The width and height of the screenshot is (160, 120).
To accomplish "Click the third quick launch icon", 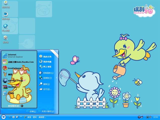I will click(17, 117).
